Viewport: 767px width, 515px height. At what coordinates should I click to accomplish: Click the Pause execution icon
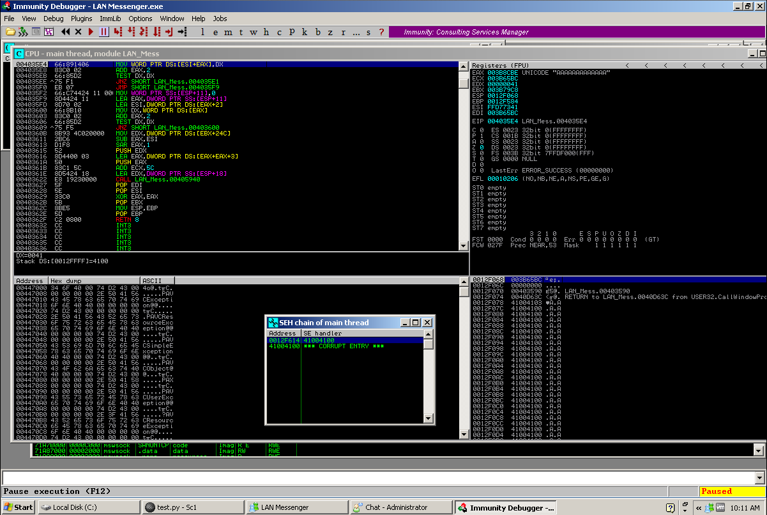(x=104, y=31)
